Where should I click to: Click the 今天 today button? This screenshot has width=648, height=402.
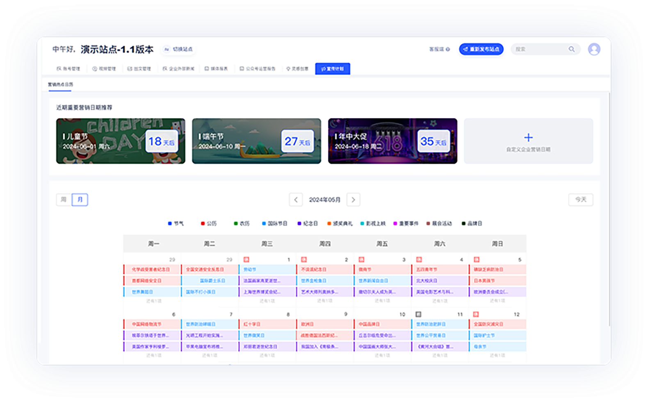[580, 200]
